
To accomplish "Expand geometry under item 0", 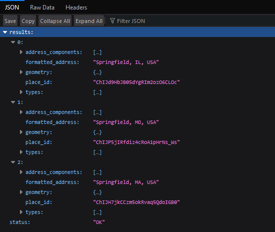I will [21, 72].
